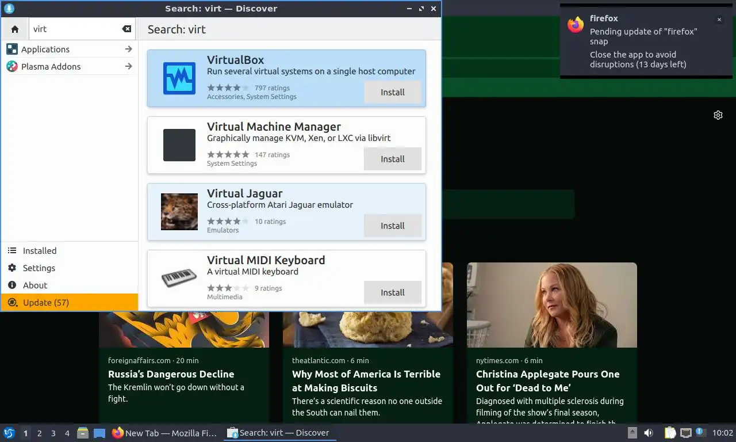
Task: Install Virtual Jaguar
Action: 393,226
